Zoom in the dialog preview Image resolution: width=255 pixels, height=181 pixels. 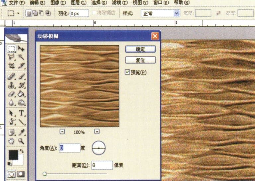coord(97,132)
